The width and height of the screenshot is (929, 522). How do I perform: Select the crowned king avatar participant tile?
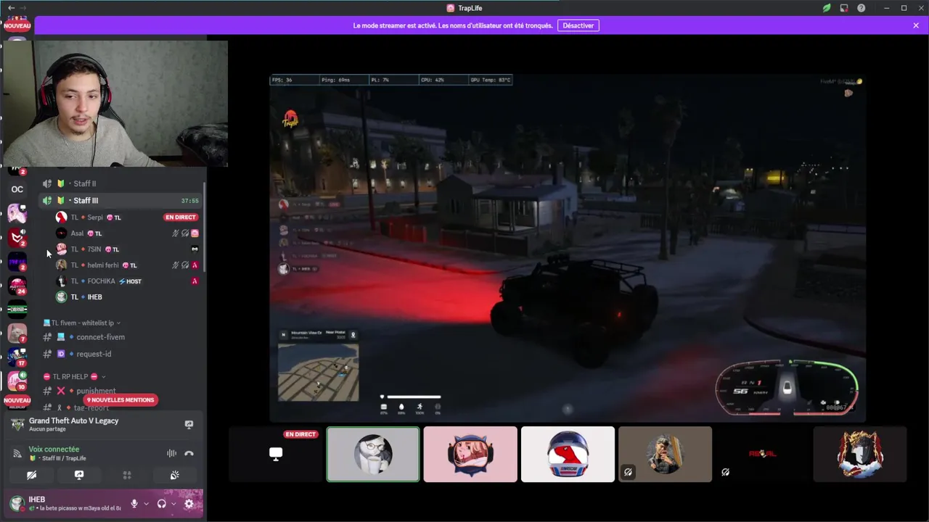coord(859,454)
